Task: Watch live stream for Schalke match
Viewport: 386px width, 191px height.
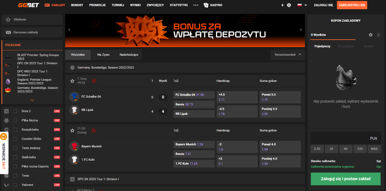Action: pyautogui.click(x=94, y=81)
